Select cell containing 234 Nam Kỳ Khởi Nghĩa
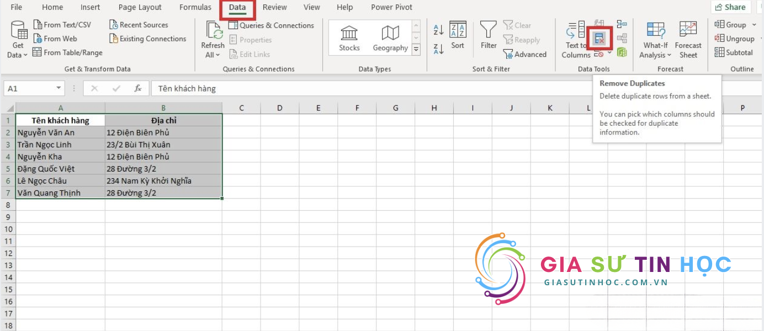The image size is (764, 331). tap(164, 180)
